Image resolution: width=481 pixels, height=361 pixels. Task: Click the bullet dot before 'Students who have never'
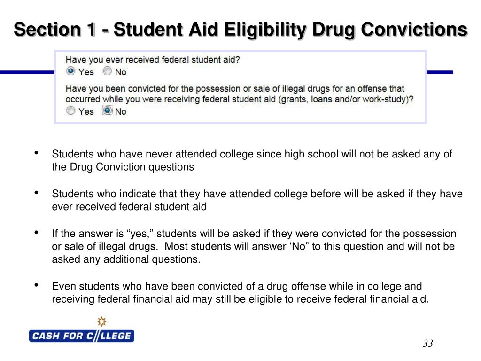point(37,153)
